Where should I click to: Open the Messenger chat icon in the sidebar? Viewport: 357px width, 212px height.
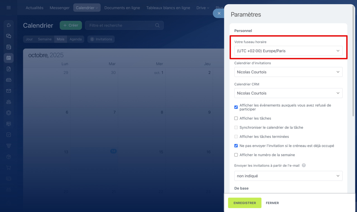[x=9, y=36]
